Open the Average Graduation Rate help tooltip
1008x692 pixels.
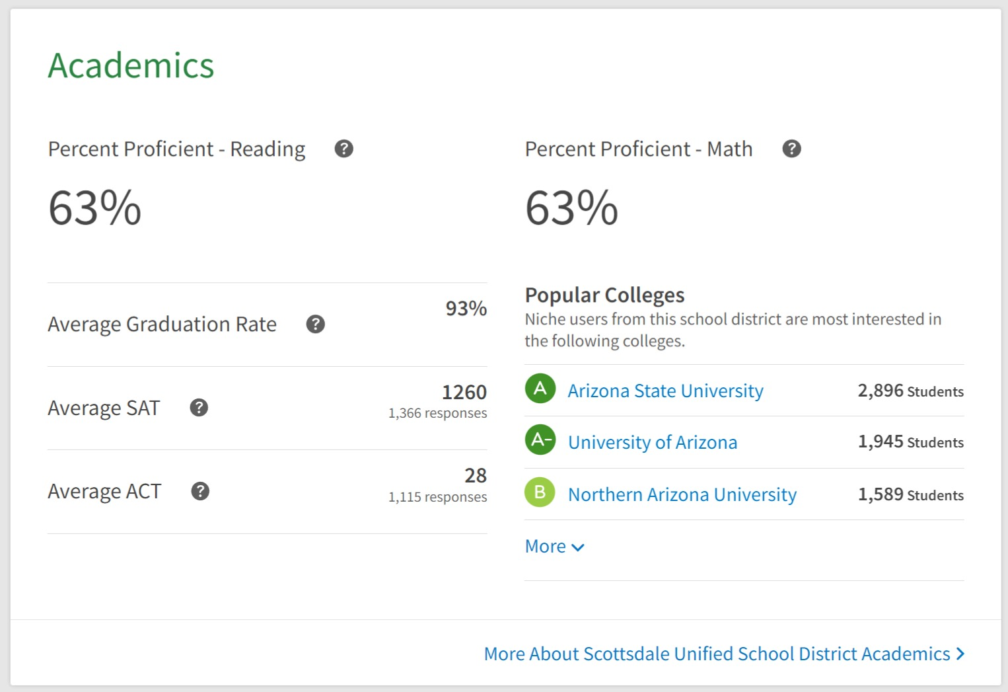tap(315, 324)
